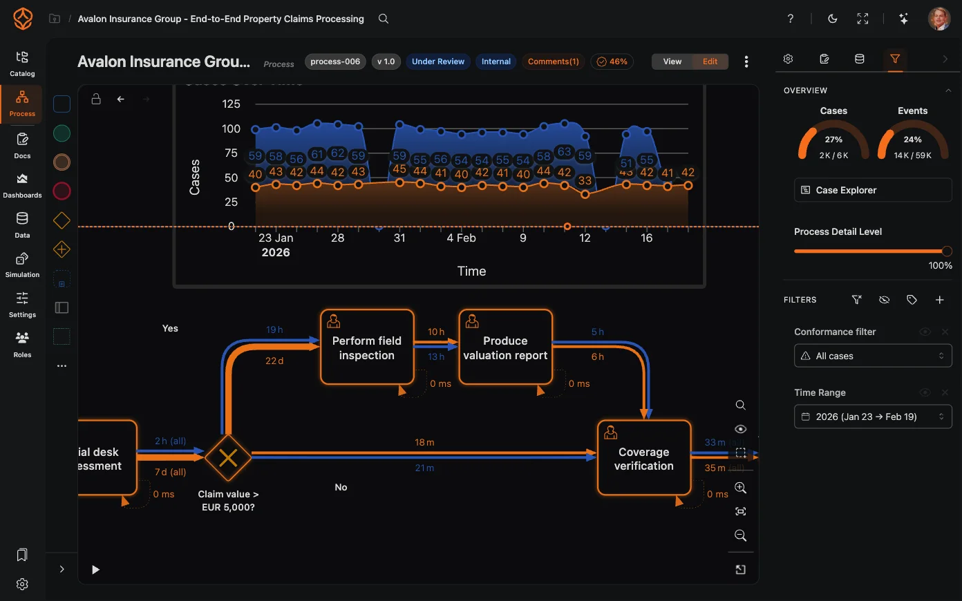Image resolution: width=962 pixels, height=601 pixels.
Task: Open the help question mark
Action: pos(791,19)
